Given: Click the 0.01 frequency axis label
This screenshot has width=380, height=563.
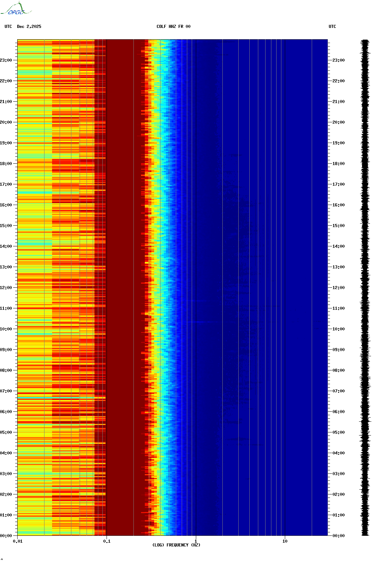Looking at the screenshot, I should [18, 541].
